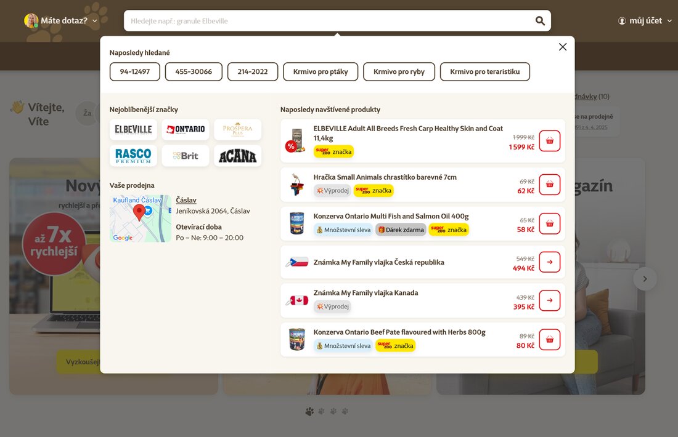Click the search magnifier icon
This screenshot has height=437, width=678.
point(540,21)
